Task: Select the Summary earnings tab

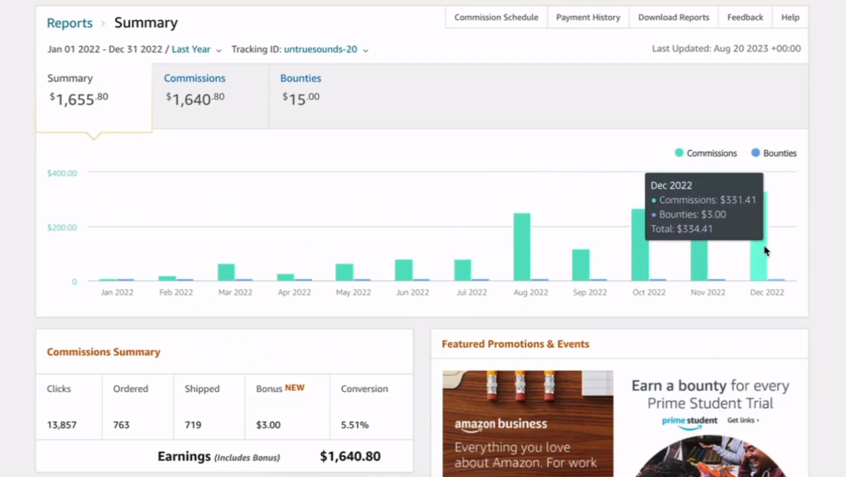Action: click(94, 97)
